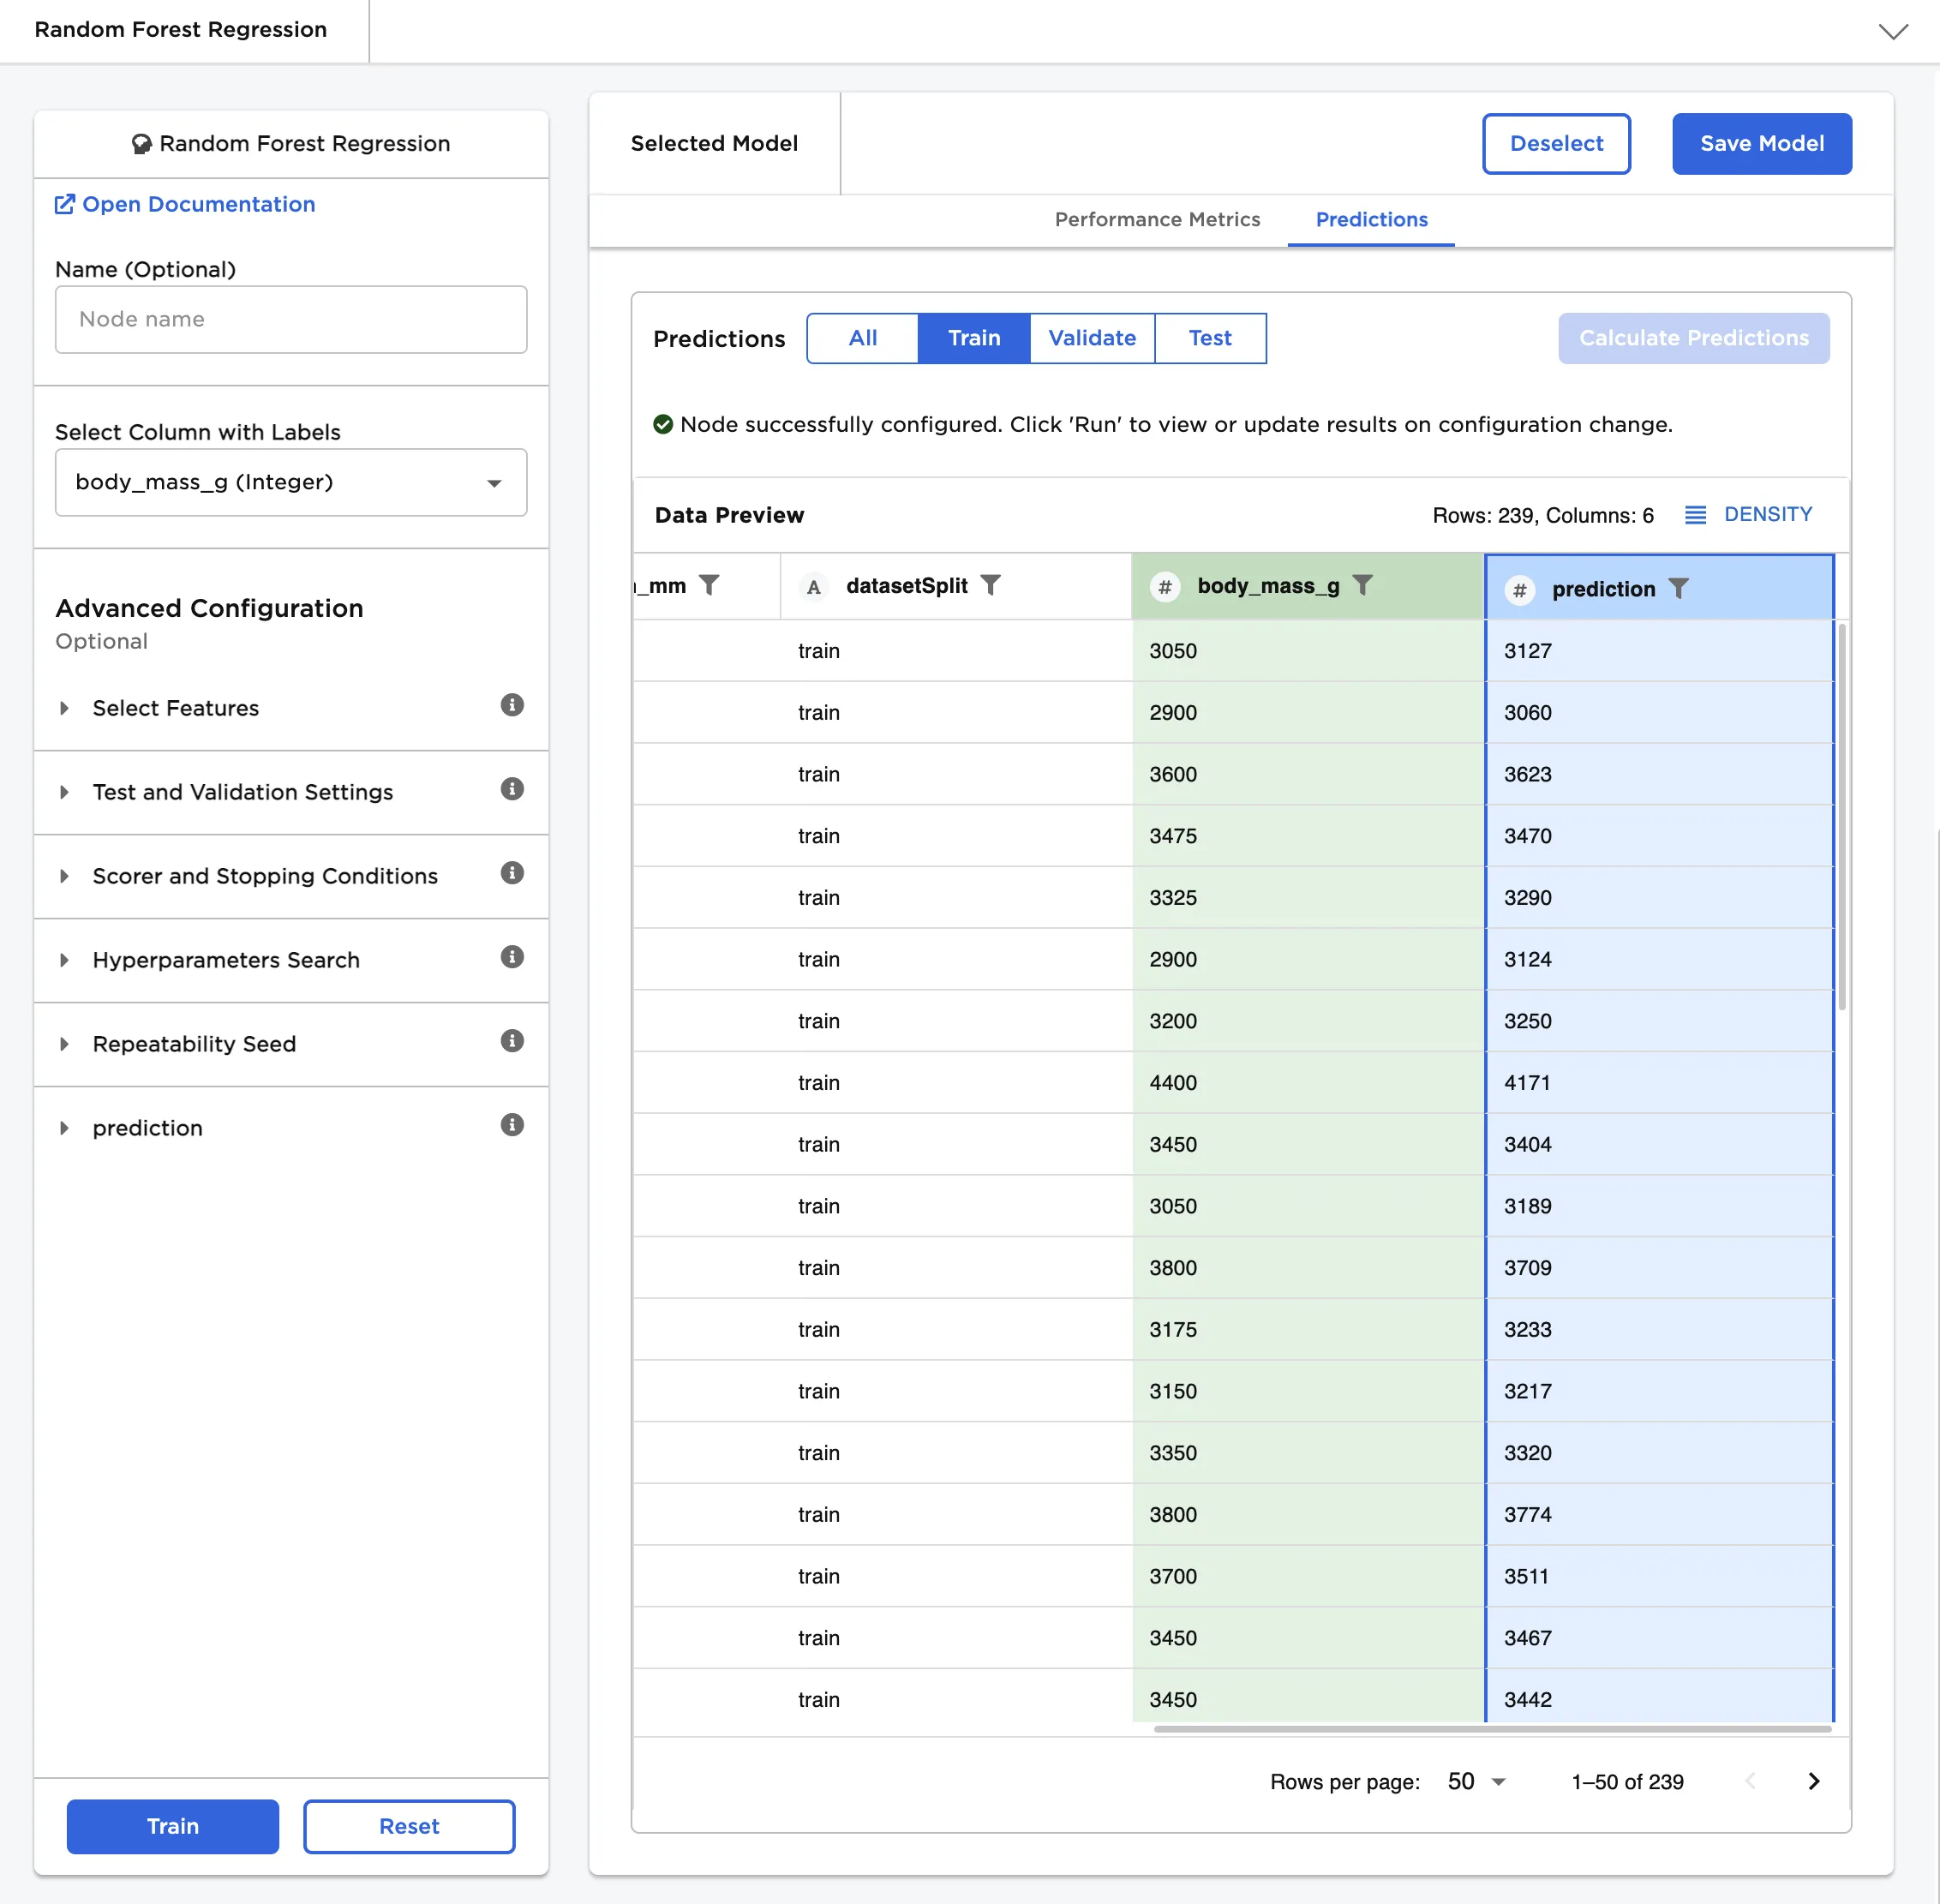Show All predictions split
1940x1904 pixels.
[862, 338]
